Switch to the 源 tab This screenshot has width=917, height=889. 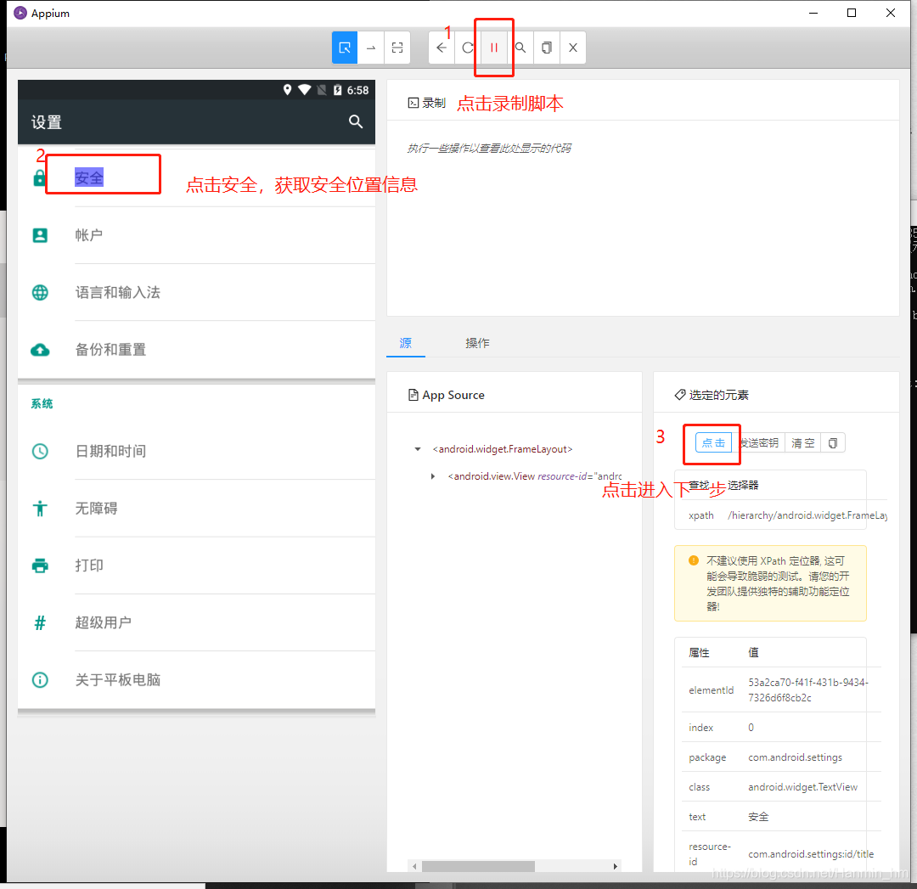click(x=405, y=343)
